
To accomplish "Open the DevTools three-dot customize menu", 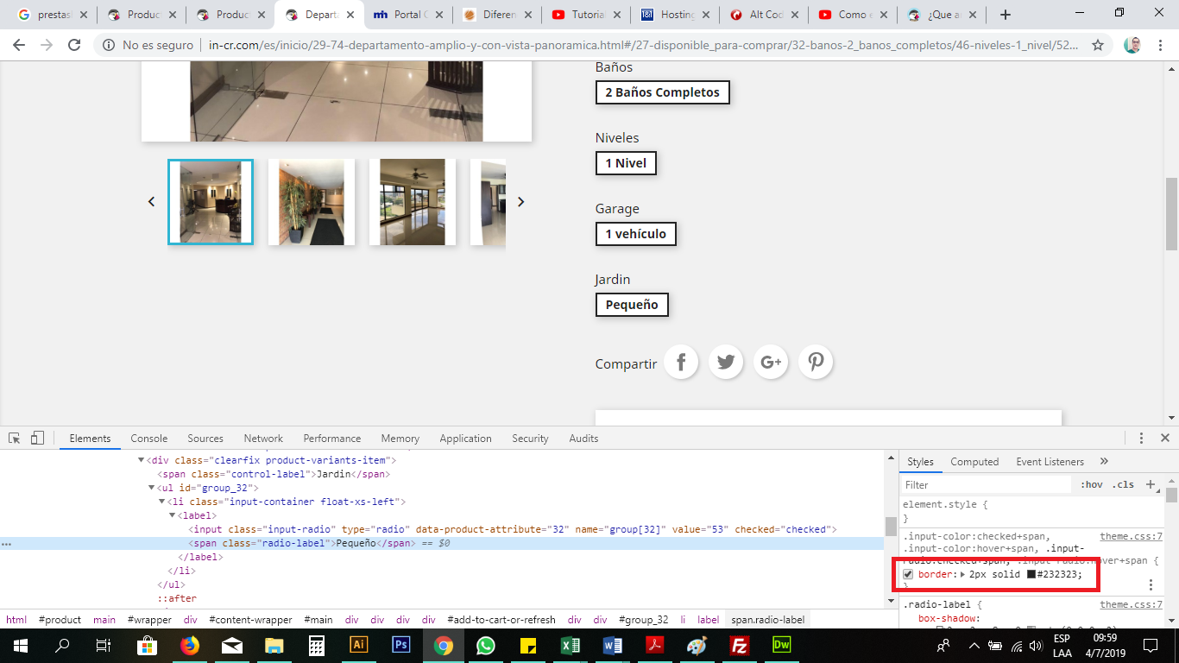I will pos(1141,438).
